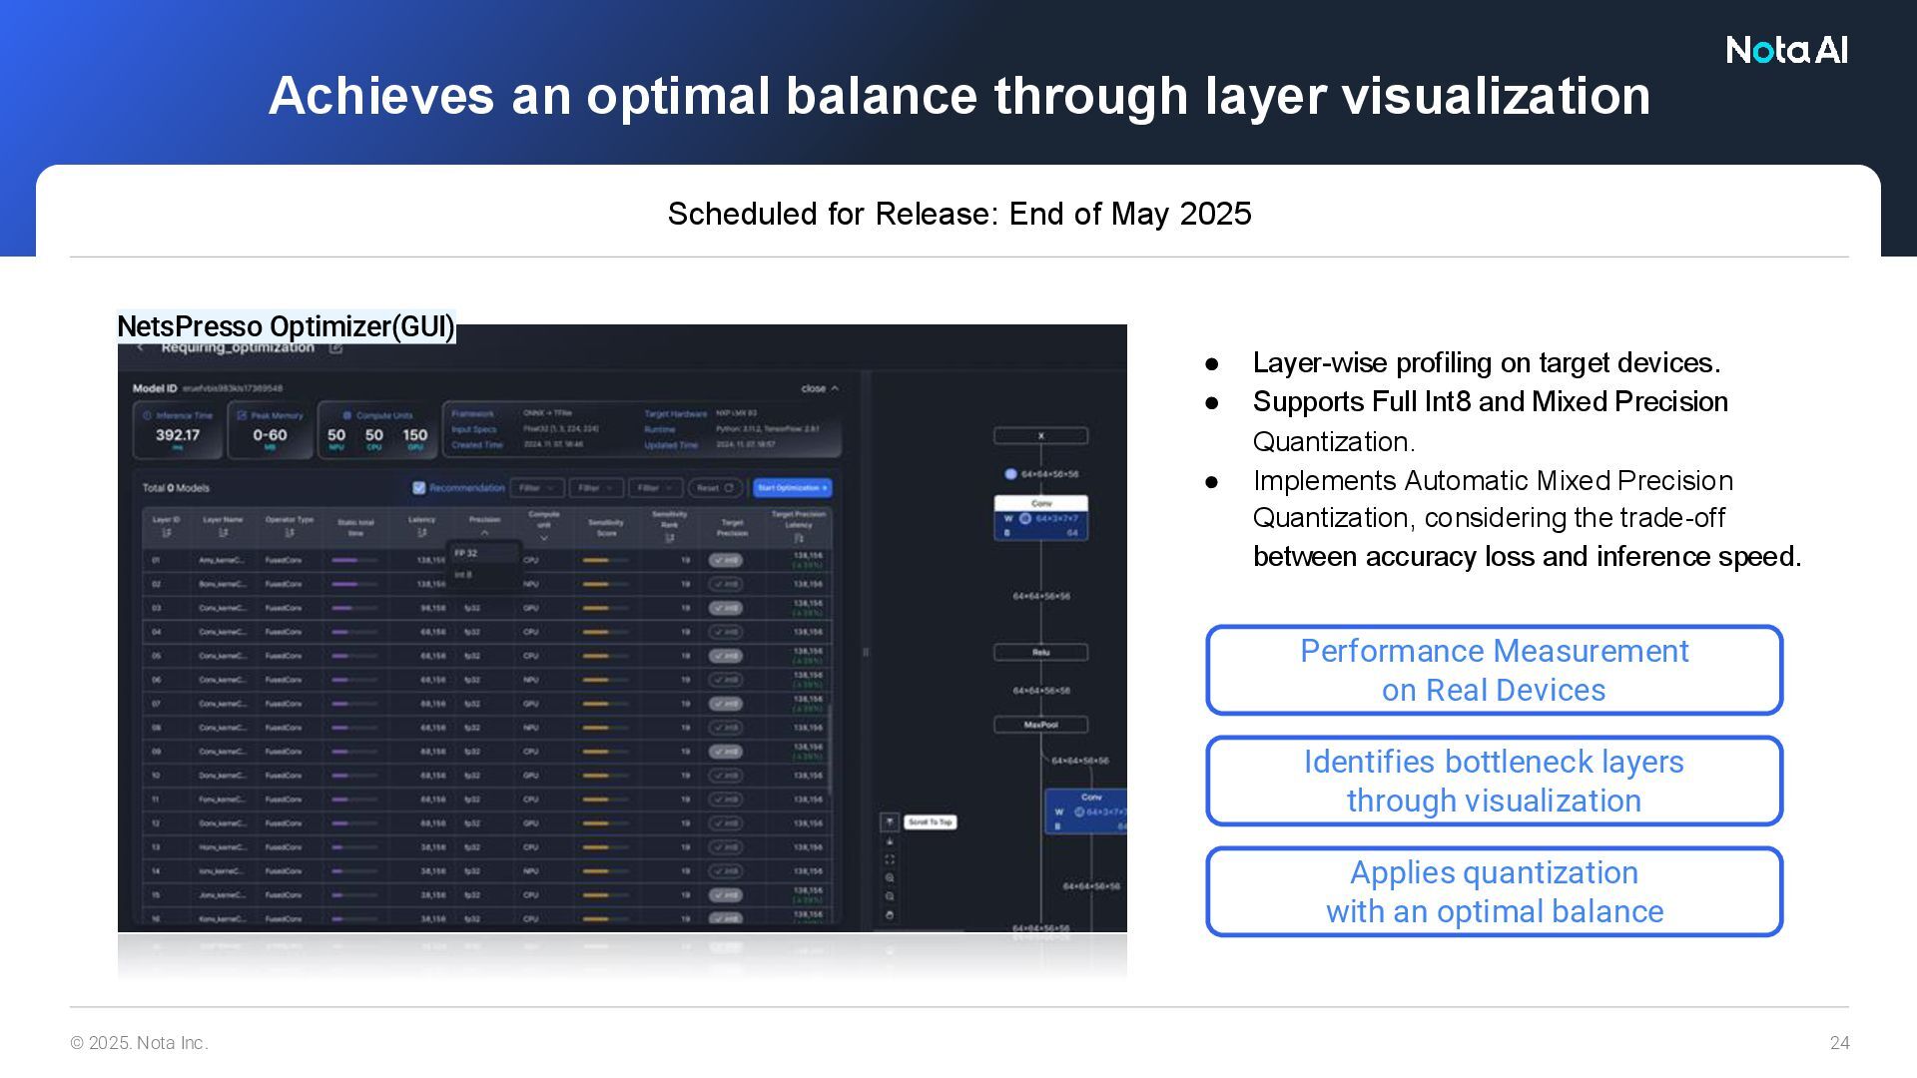This screenshot has height=1078, width=1917.
Task: Select the Relu node in graph
Action: [1040, 652]
